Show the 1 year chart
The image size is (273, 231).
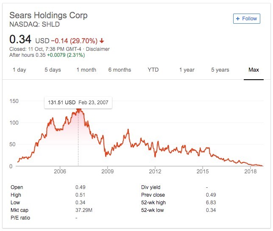[187, 70]
